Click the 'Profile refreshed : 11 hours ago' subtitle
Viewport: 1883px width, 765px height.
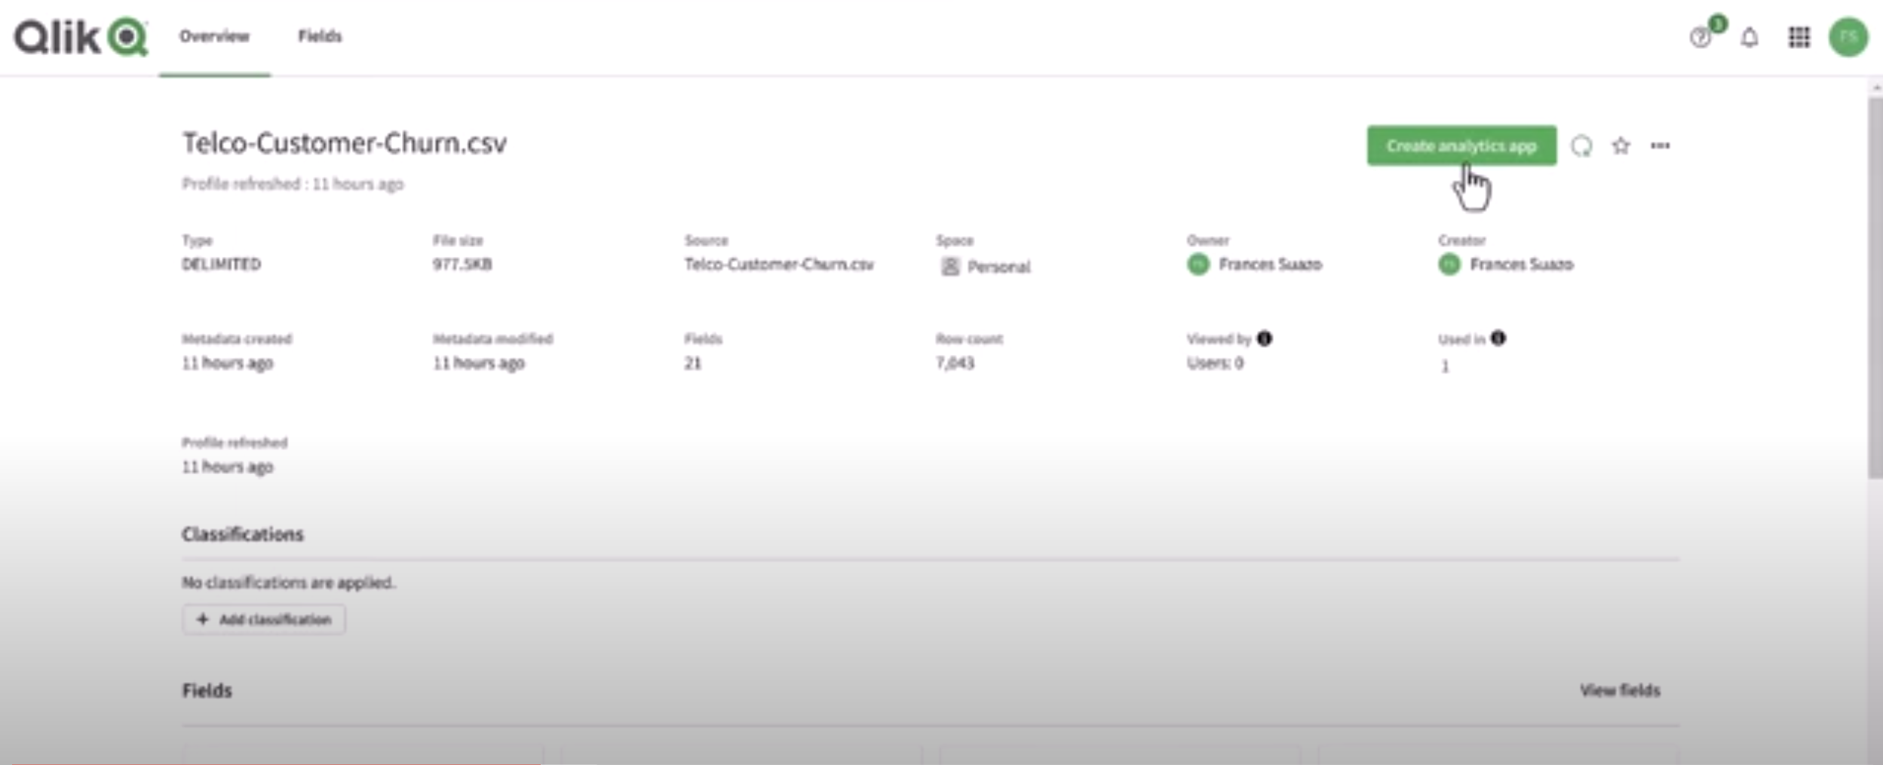coord(293,184)
